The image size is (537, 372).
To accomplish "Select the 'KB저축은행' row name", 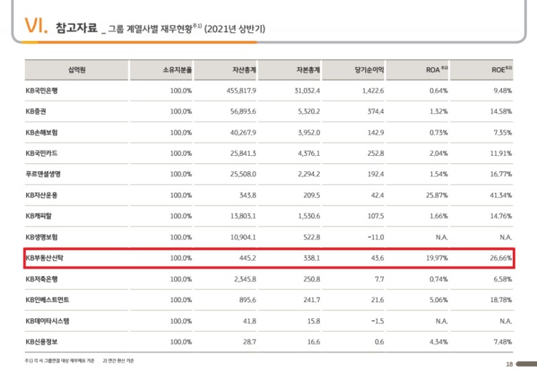I will click(42, 279).
